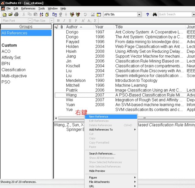195x188 pixels.
Task: Choose New Reference in context menu
Action: pyautogui.click(x=111, y=116)
